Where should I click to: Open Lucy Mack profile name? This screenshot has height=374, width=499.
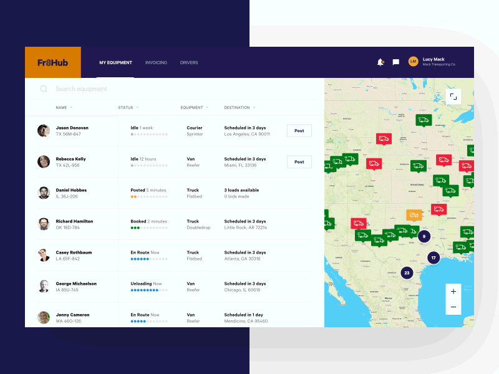click(x=434, y=59)
